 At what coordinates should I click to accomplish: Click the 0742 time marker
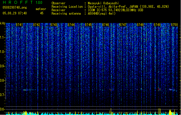point(37,25)
